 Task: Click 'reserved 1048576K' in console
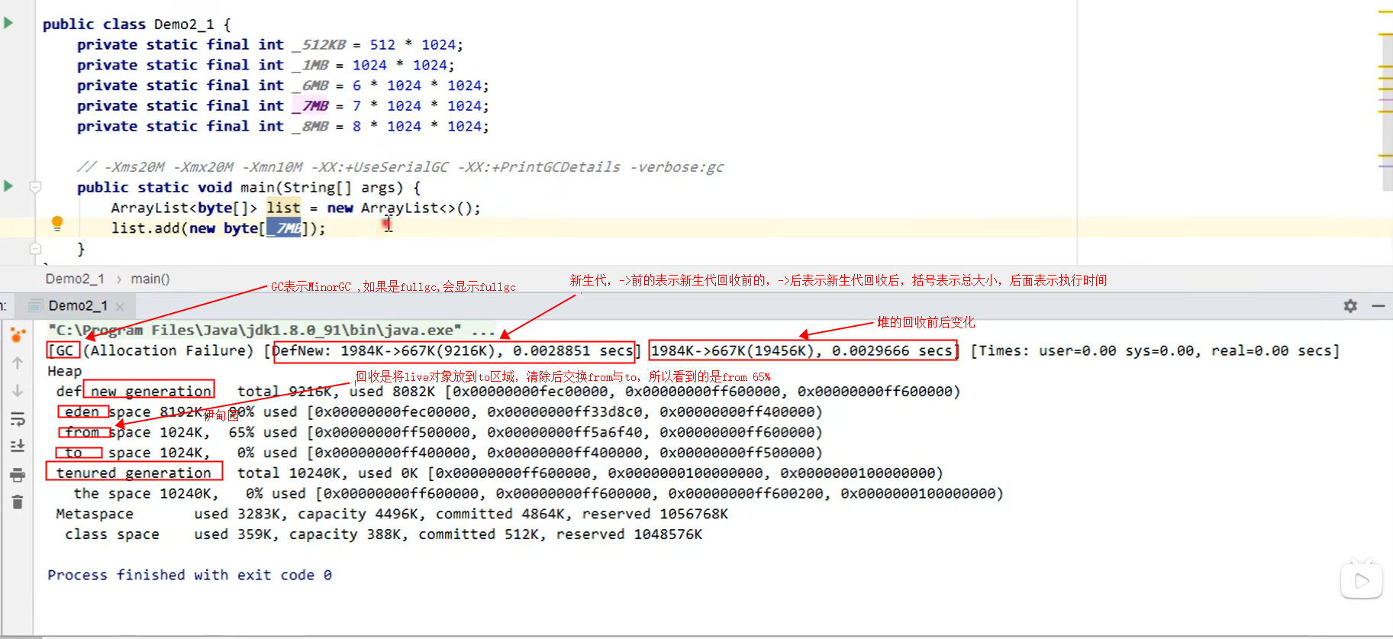coord(629,534)
